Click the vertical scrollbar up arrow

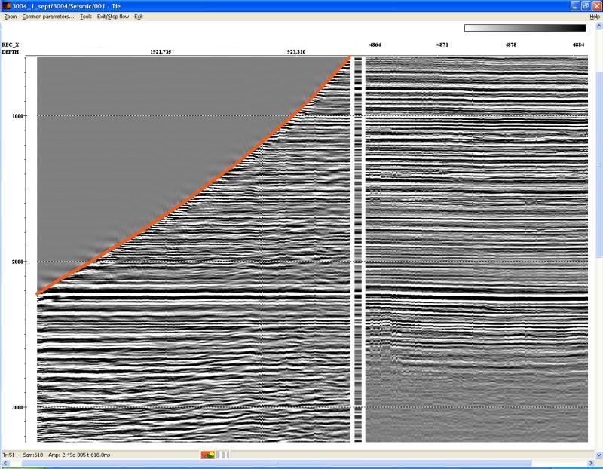click(599, 26)
